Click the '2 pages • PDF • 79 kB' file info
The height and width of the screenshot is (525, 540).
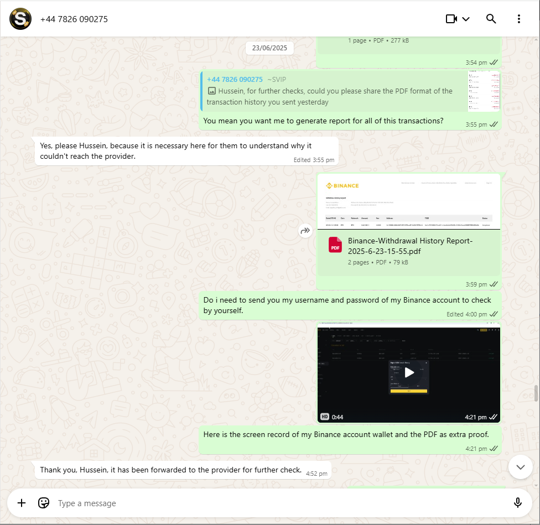378,262
